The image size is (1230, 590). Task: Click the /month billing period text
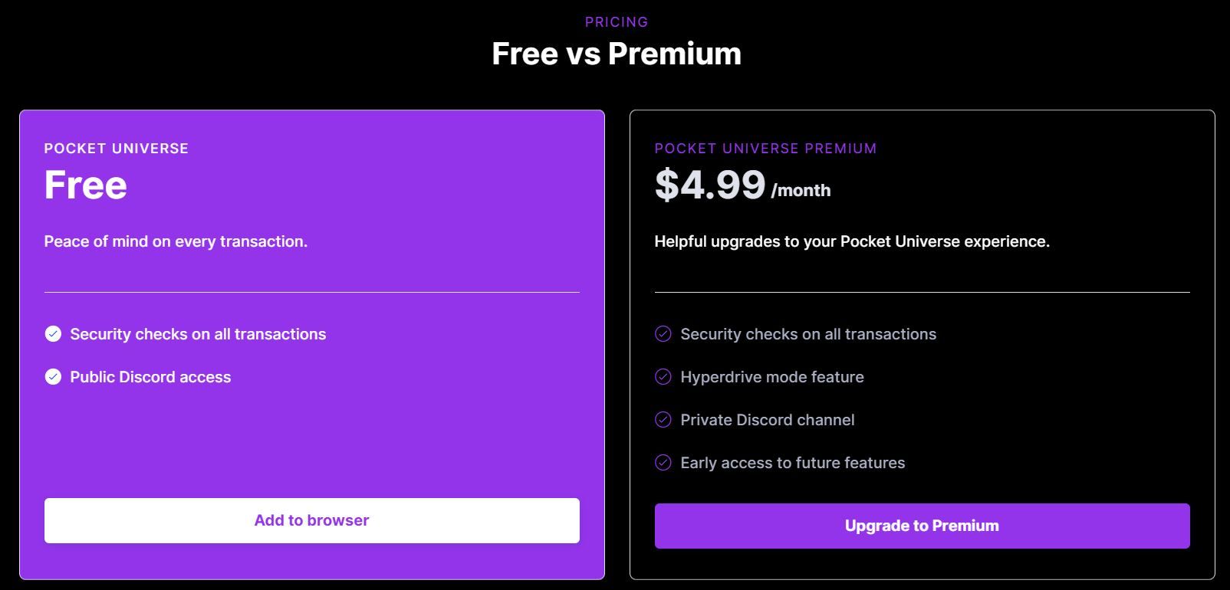pyautogui.click(x=801, y=191)
